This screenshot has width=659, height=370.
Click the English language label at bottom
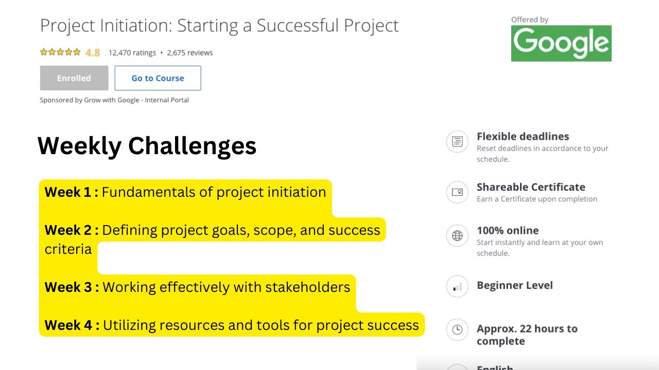click(x=495, y=367)
